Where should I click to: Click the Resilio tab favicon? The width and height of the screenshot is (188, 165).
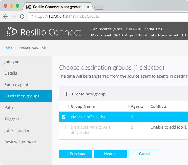pos(29,7)
